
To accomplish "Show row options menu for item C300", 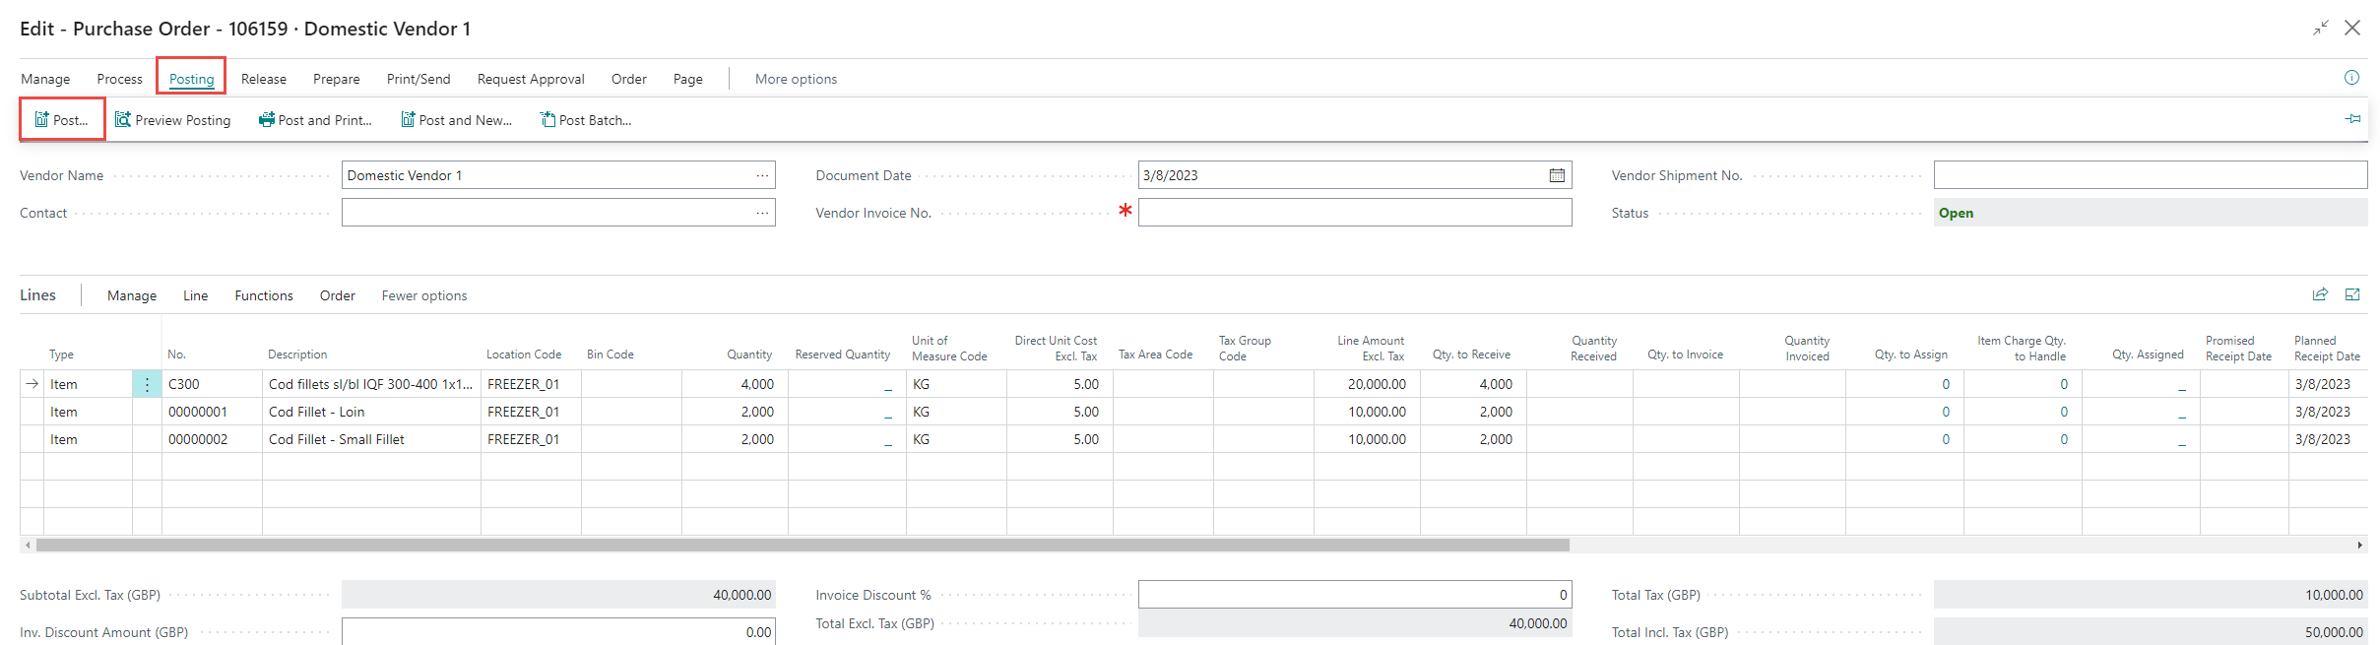I will click(x=147, y=384).
